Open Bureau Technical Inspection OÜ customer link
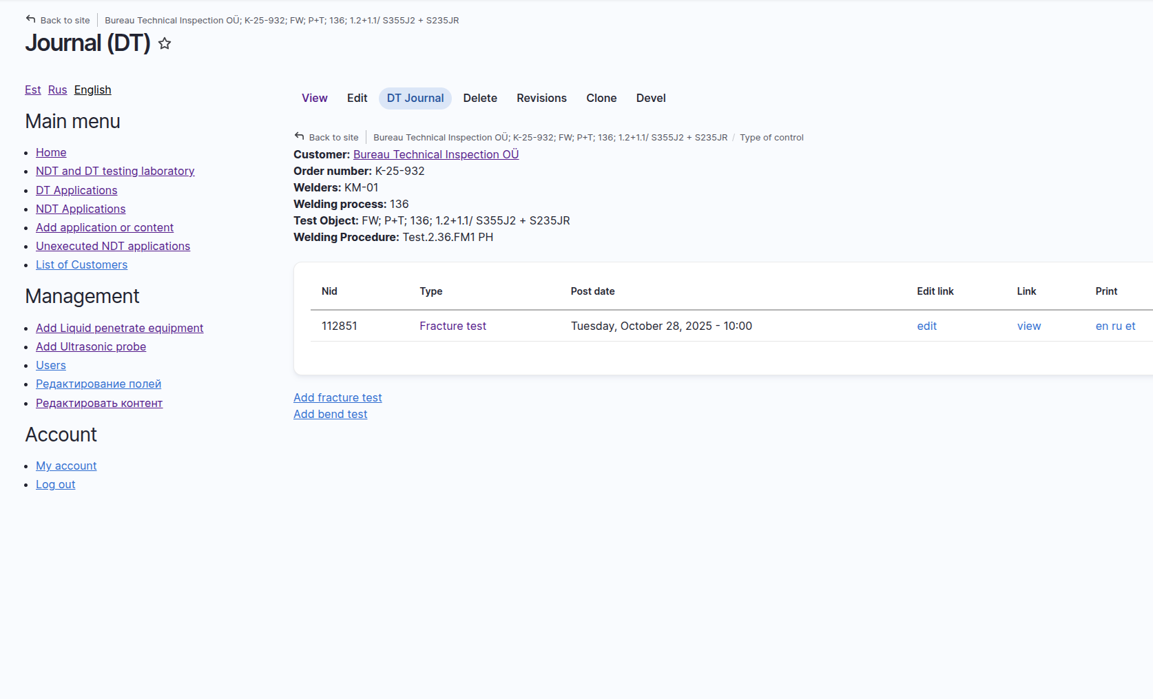Screen dimensions: 1153x699 tap(435, 154)
